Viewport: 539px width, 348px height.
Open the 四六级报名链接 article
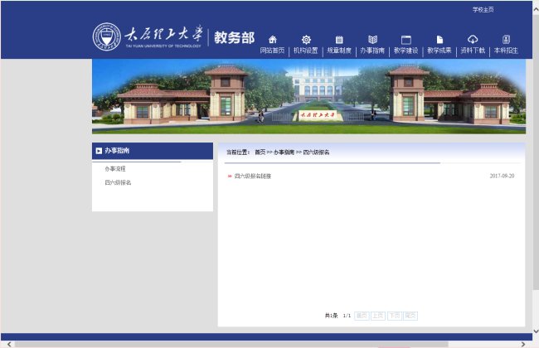click(x=253, y=176)
